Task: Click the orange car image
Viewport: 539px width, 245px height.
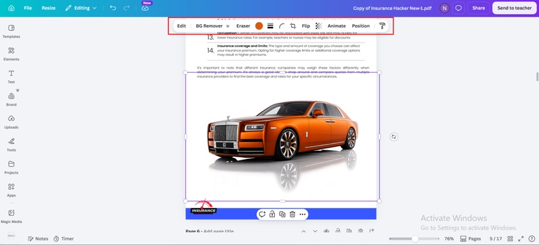Action: 282,137
